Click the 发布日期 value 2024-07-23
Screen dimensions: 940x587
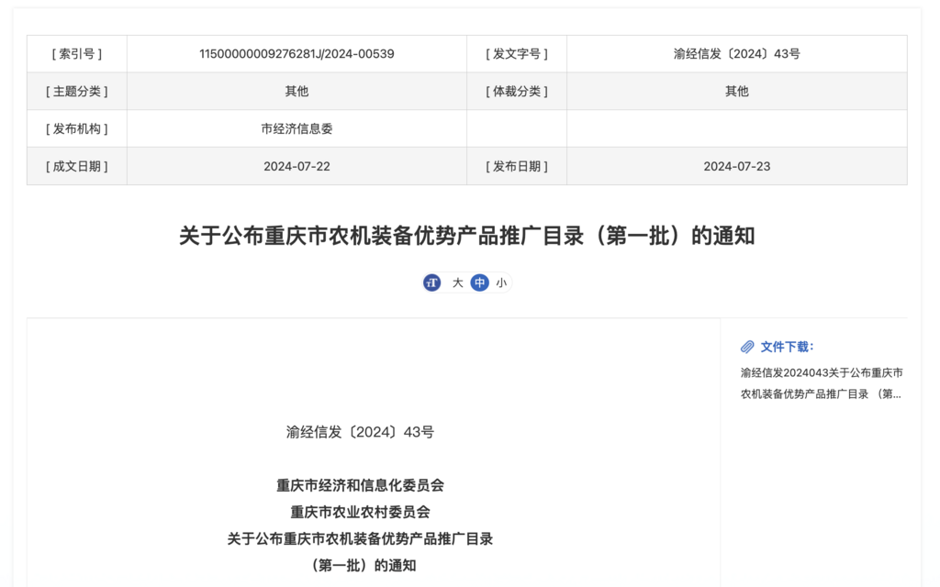(736, 166)
